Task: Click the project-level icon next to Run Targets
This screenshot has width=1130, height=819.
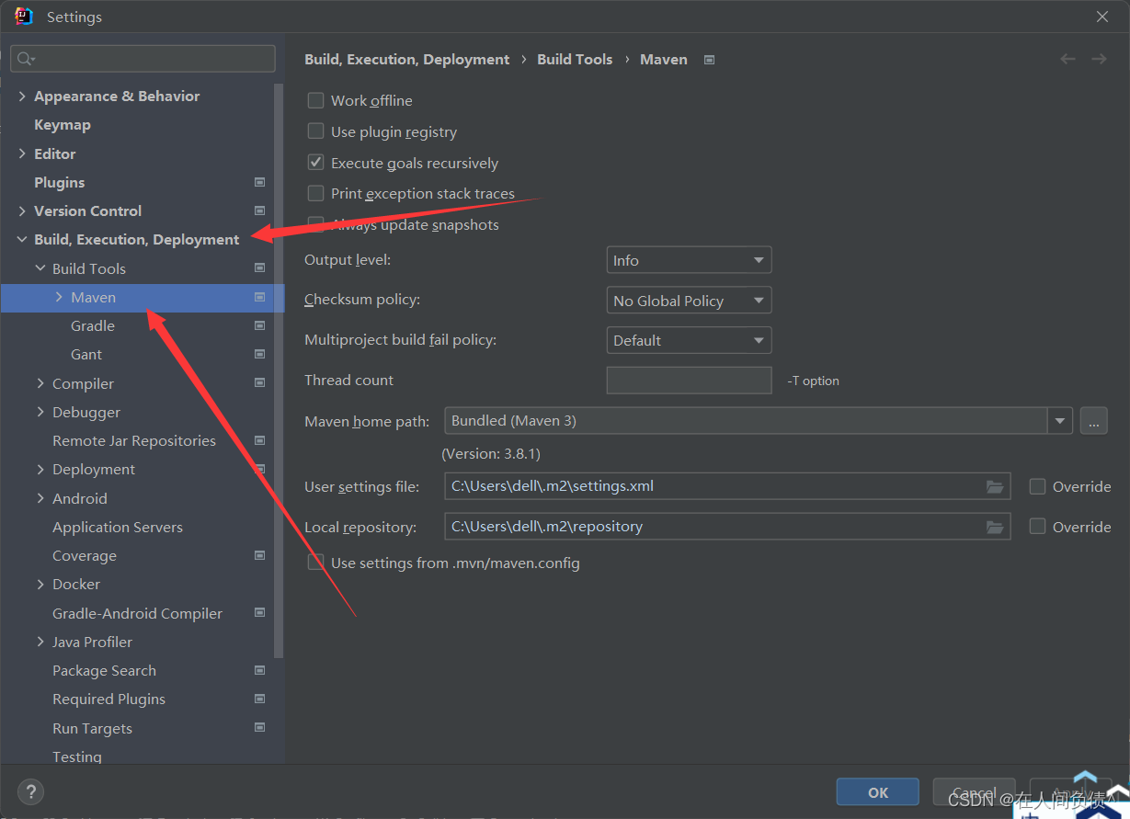Action: click(x=259, y=728)
